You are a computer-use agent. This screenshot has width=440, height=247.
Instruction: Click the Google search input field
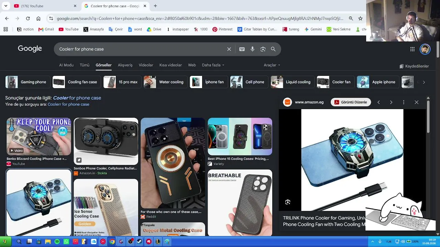pyautogui.click(x=141, y=49)
